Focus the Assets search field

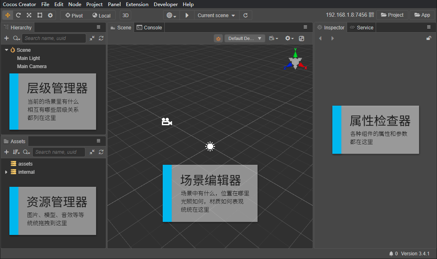59,152
